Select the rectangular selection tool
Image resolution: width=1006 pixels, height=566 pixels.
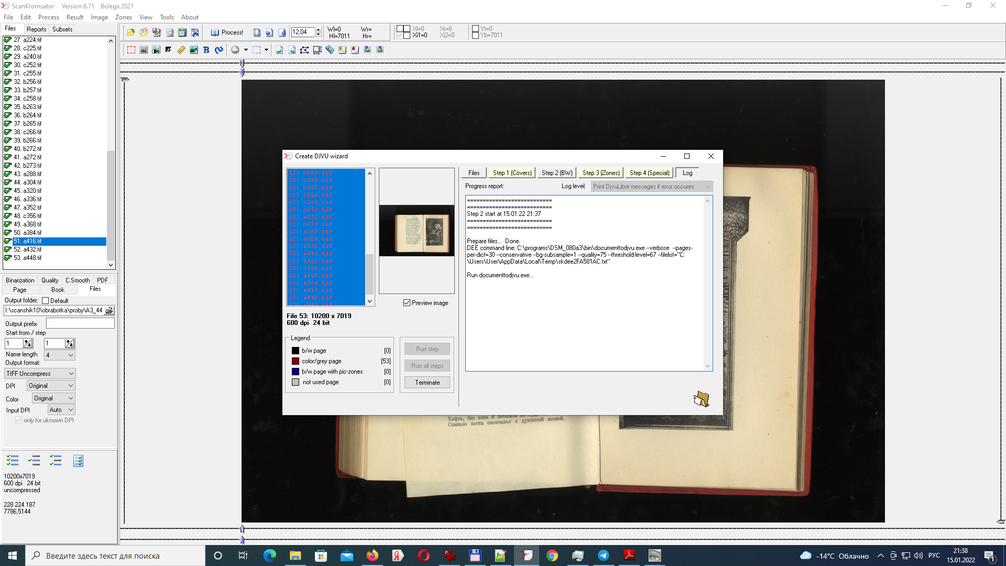pos(132,49)
